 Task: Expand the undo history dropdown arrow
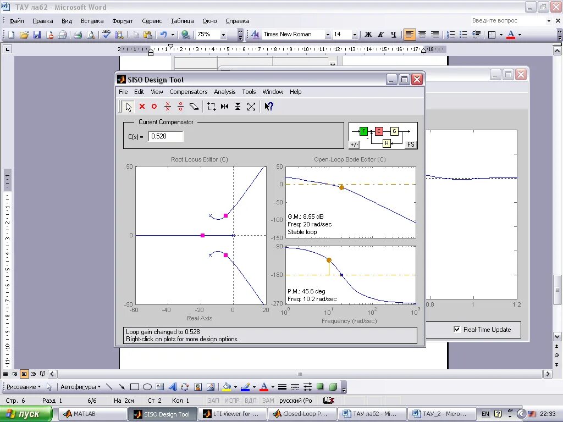pos(173,35)
